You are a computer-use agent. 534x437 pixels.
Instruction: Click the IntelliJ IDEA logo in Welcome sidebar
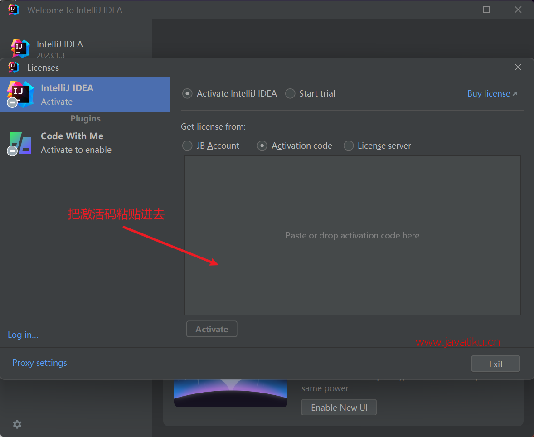click(20, 48)
